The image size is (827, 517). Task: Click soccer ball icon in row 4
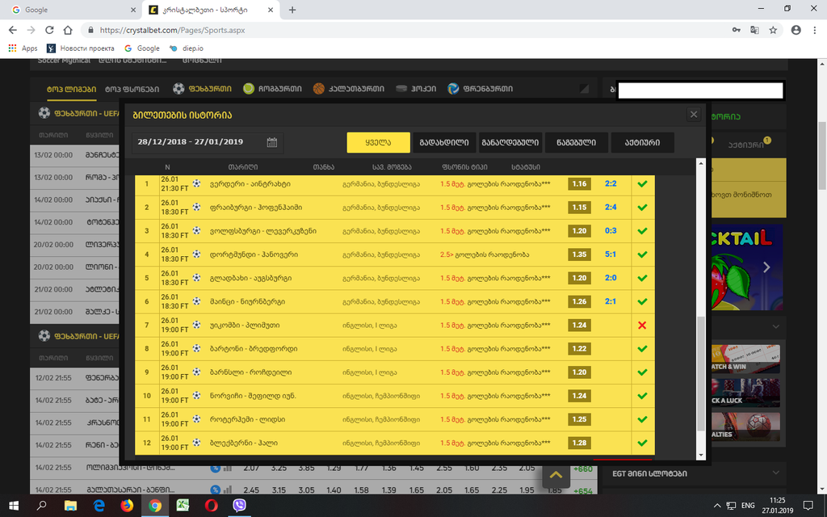[197, 254]
